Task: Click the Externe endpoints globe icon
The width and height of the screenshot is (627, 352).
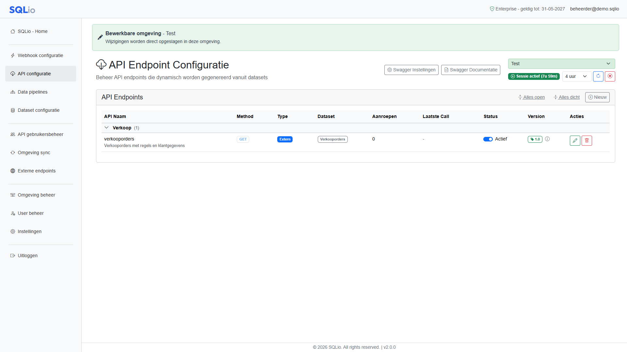Action: click(13, 171)
